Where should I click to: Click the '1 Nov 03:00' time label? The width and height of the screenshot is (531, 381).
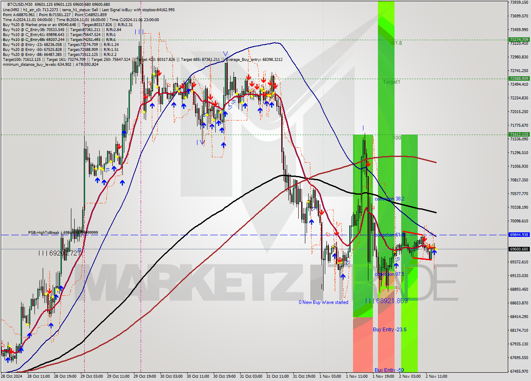click(x=331, y=376)
